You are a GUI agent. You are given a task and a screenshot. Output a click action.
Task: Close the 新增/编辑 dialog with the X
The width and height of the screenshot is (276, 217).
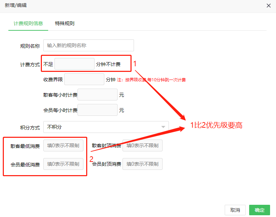(x=268, y=6)
